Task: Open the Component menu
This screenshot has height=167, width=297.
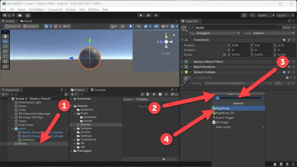Action: pyautogui.click(x=55, y=10)
